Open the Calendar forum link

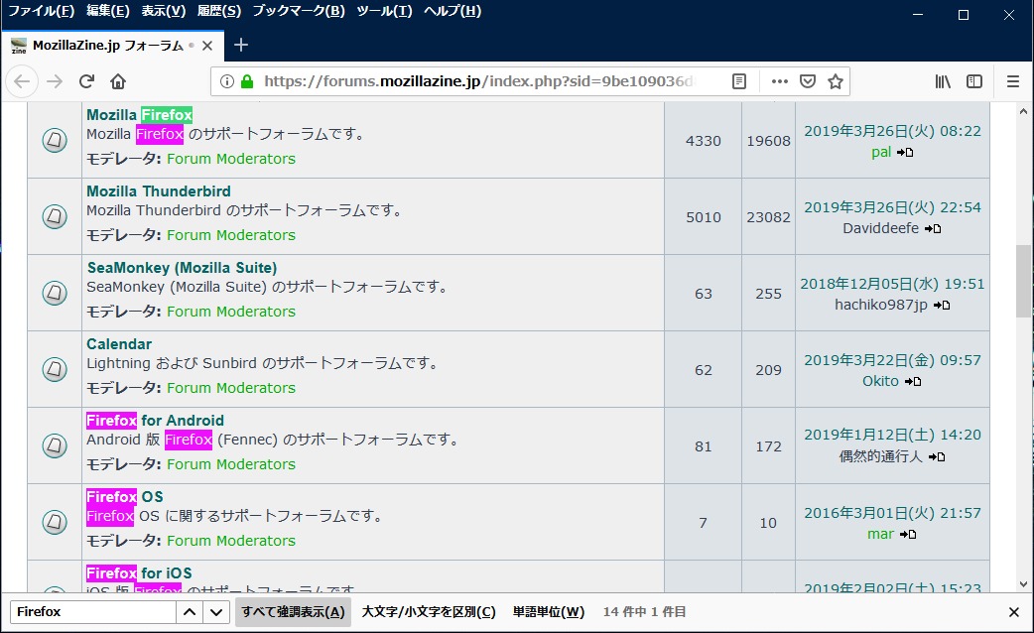pyautogui.click(x=119, y=344)
